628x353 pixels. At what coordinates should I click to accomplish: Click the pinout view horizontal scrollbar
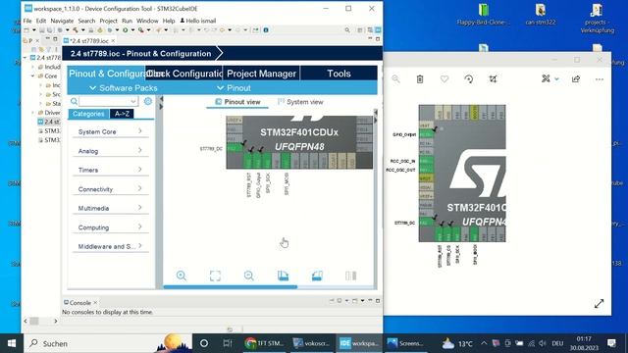click(231, 286)
